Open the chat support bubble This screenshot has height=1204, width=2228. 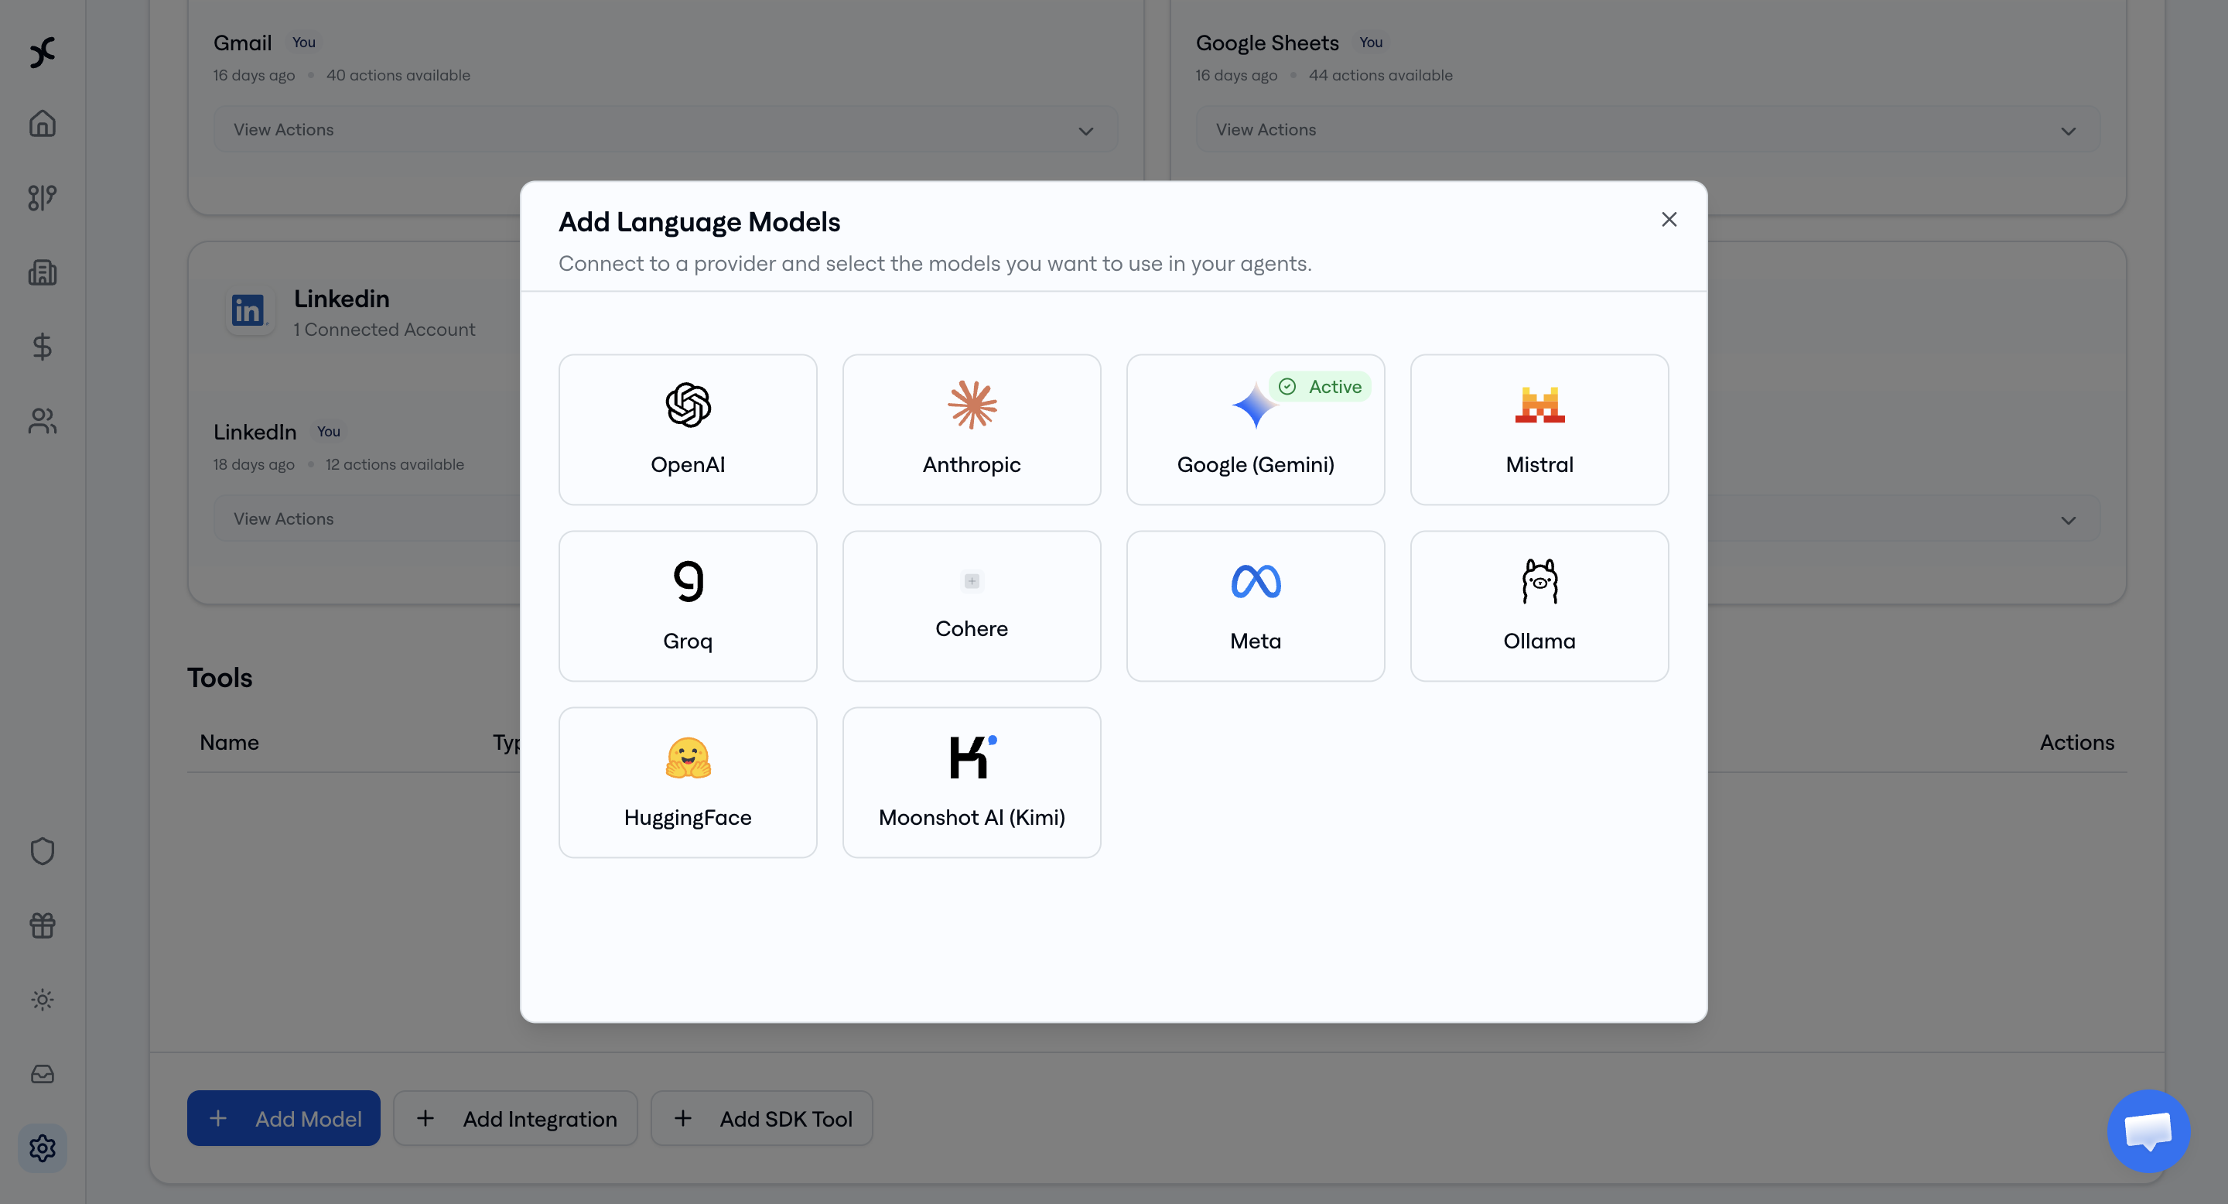coord(2148,1130)
